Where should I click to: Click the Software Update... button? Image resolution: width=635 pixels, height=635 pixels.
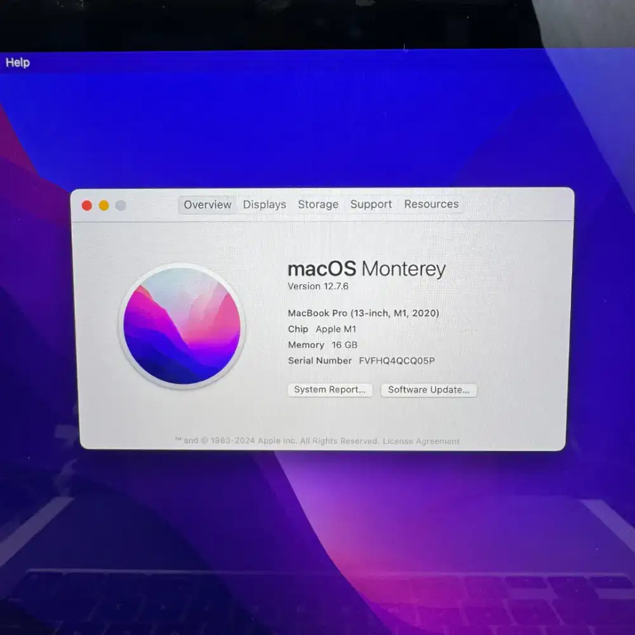tap(429, 390)
